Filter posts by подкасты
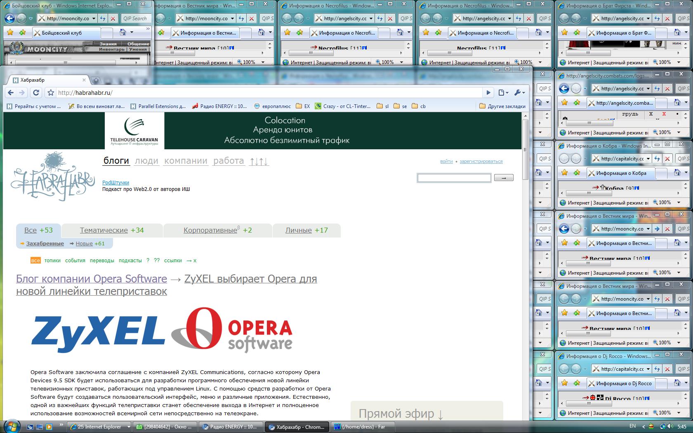The width and height of the screenshot is (693, 433). [130, 260]
